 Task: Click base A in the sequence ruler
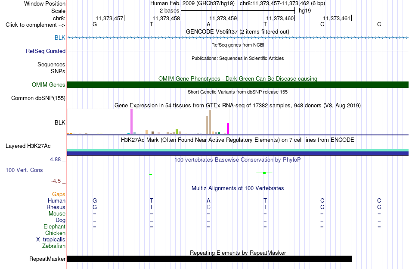[x=208, y=24]
